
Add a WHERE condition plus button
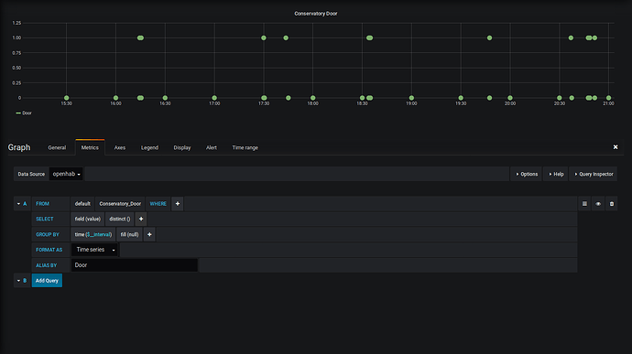point(178,204)
